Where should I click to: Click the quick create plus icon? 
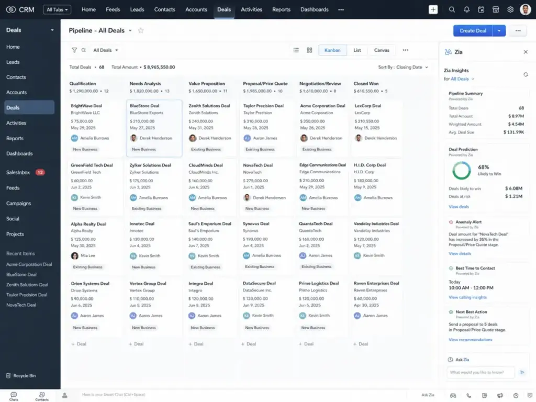click(433, 9)
